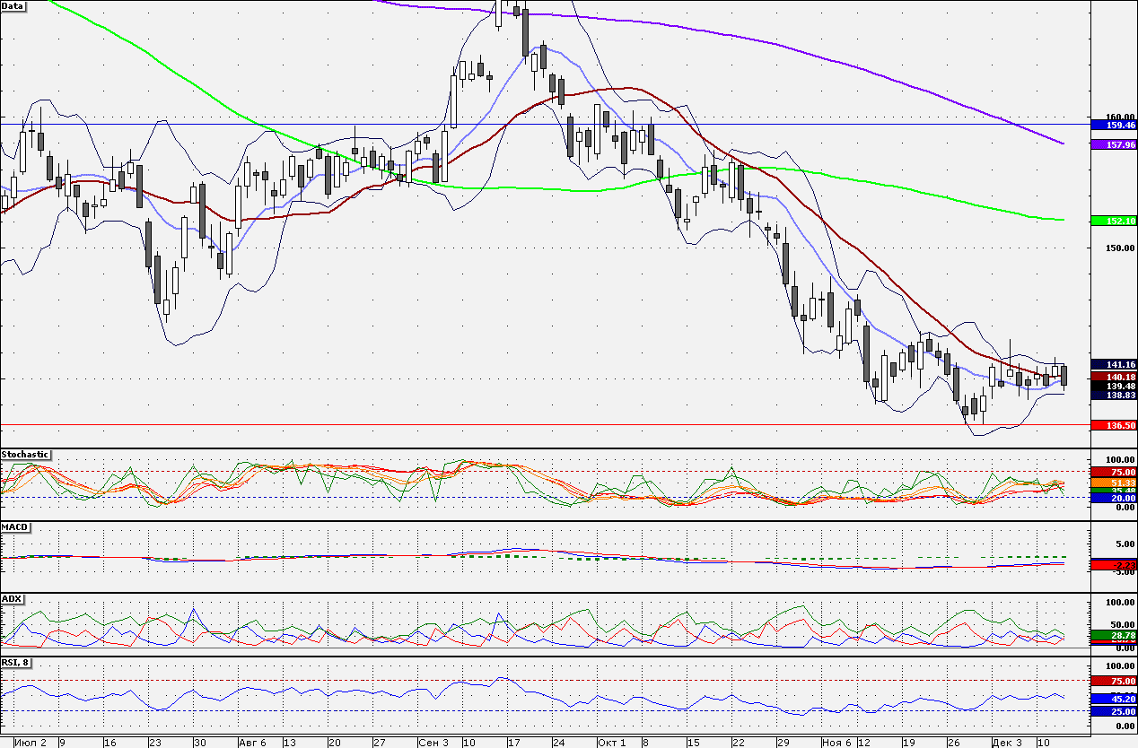Select the Data panel label
This screenshot has height=748, width=1138.
click(13, 5)
